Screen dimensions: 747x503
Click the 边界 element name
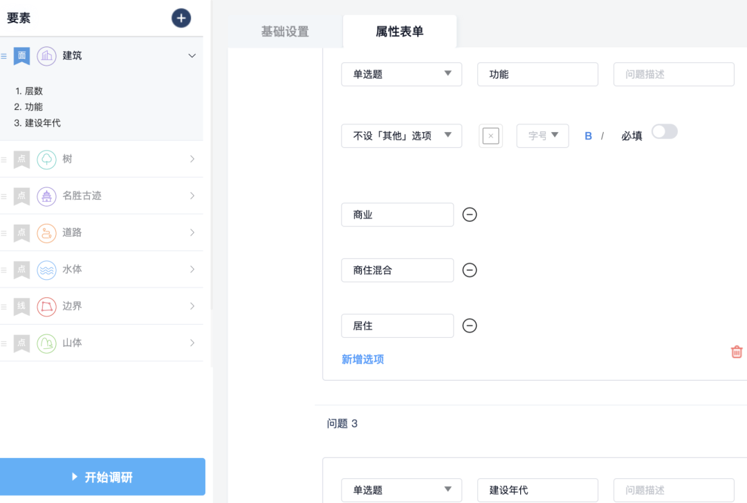[x=72, y=306]
